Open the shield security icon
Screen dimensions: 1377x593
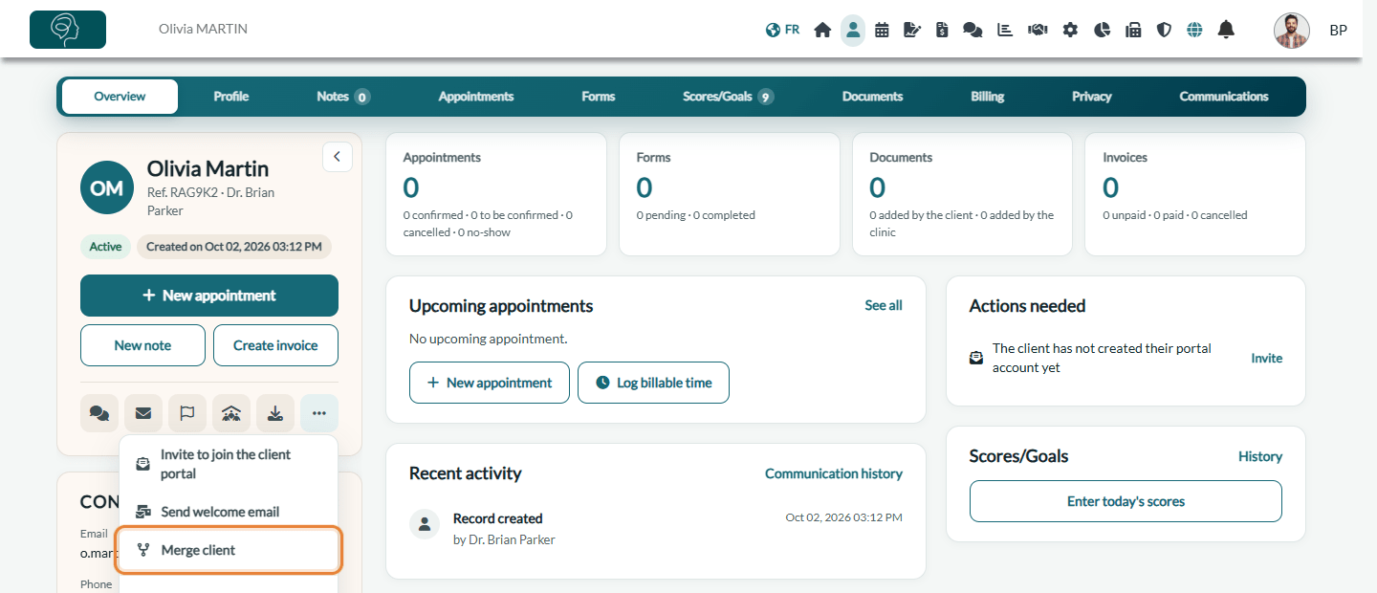(x=1164, y=30)
